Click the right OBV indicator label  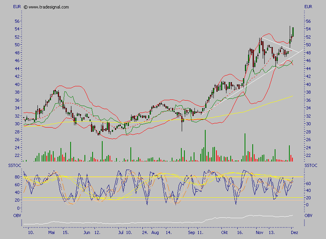pos(308,215)
